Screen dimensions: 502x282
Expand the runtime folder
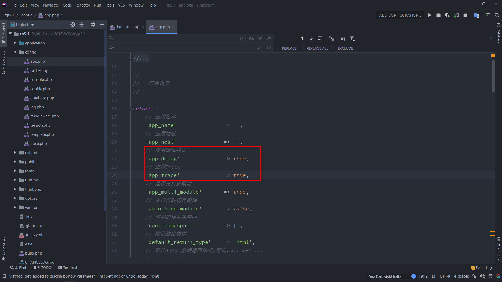tap(15, 180)
